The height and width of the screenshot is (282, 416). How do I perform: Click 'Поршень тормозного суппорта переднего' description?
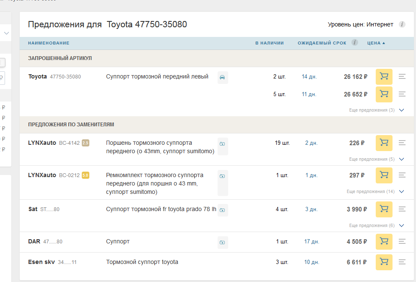point(160,147)
